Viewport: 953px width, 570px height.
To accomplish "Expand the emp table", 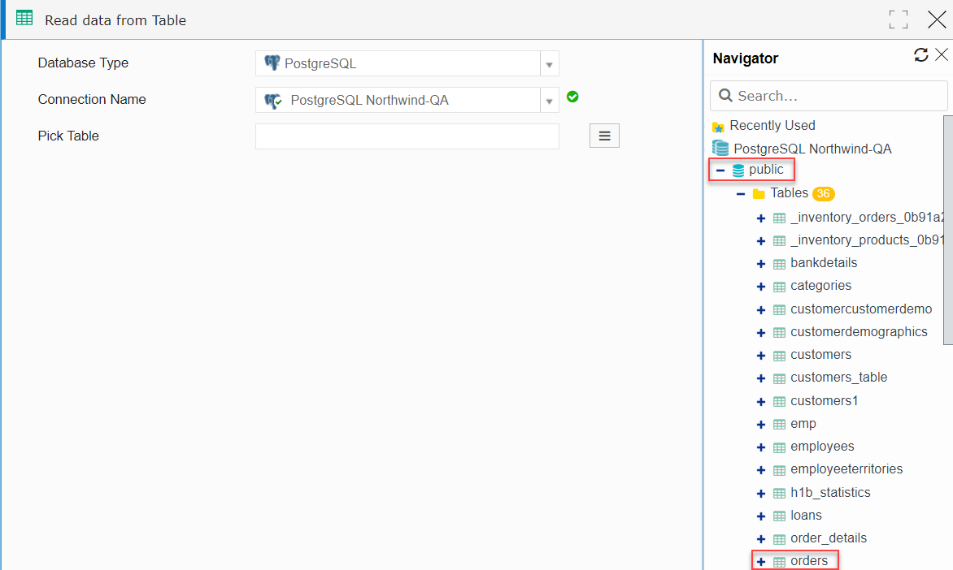I will click(760, 425).
